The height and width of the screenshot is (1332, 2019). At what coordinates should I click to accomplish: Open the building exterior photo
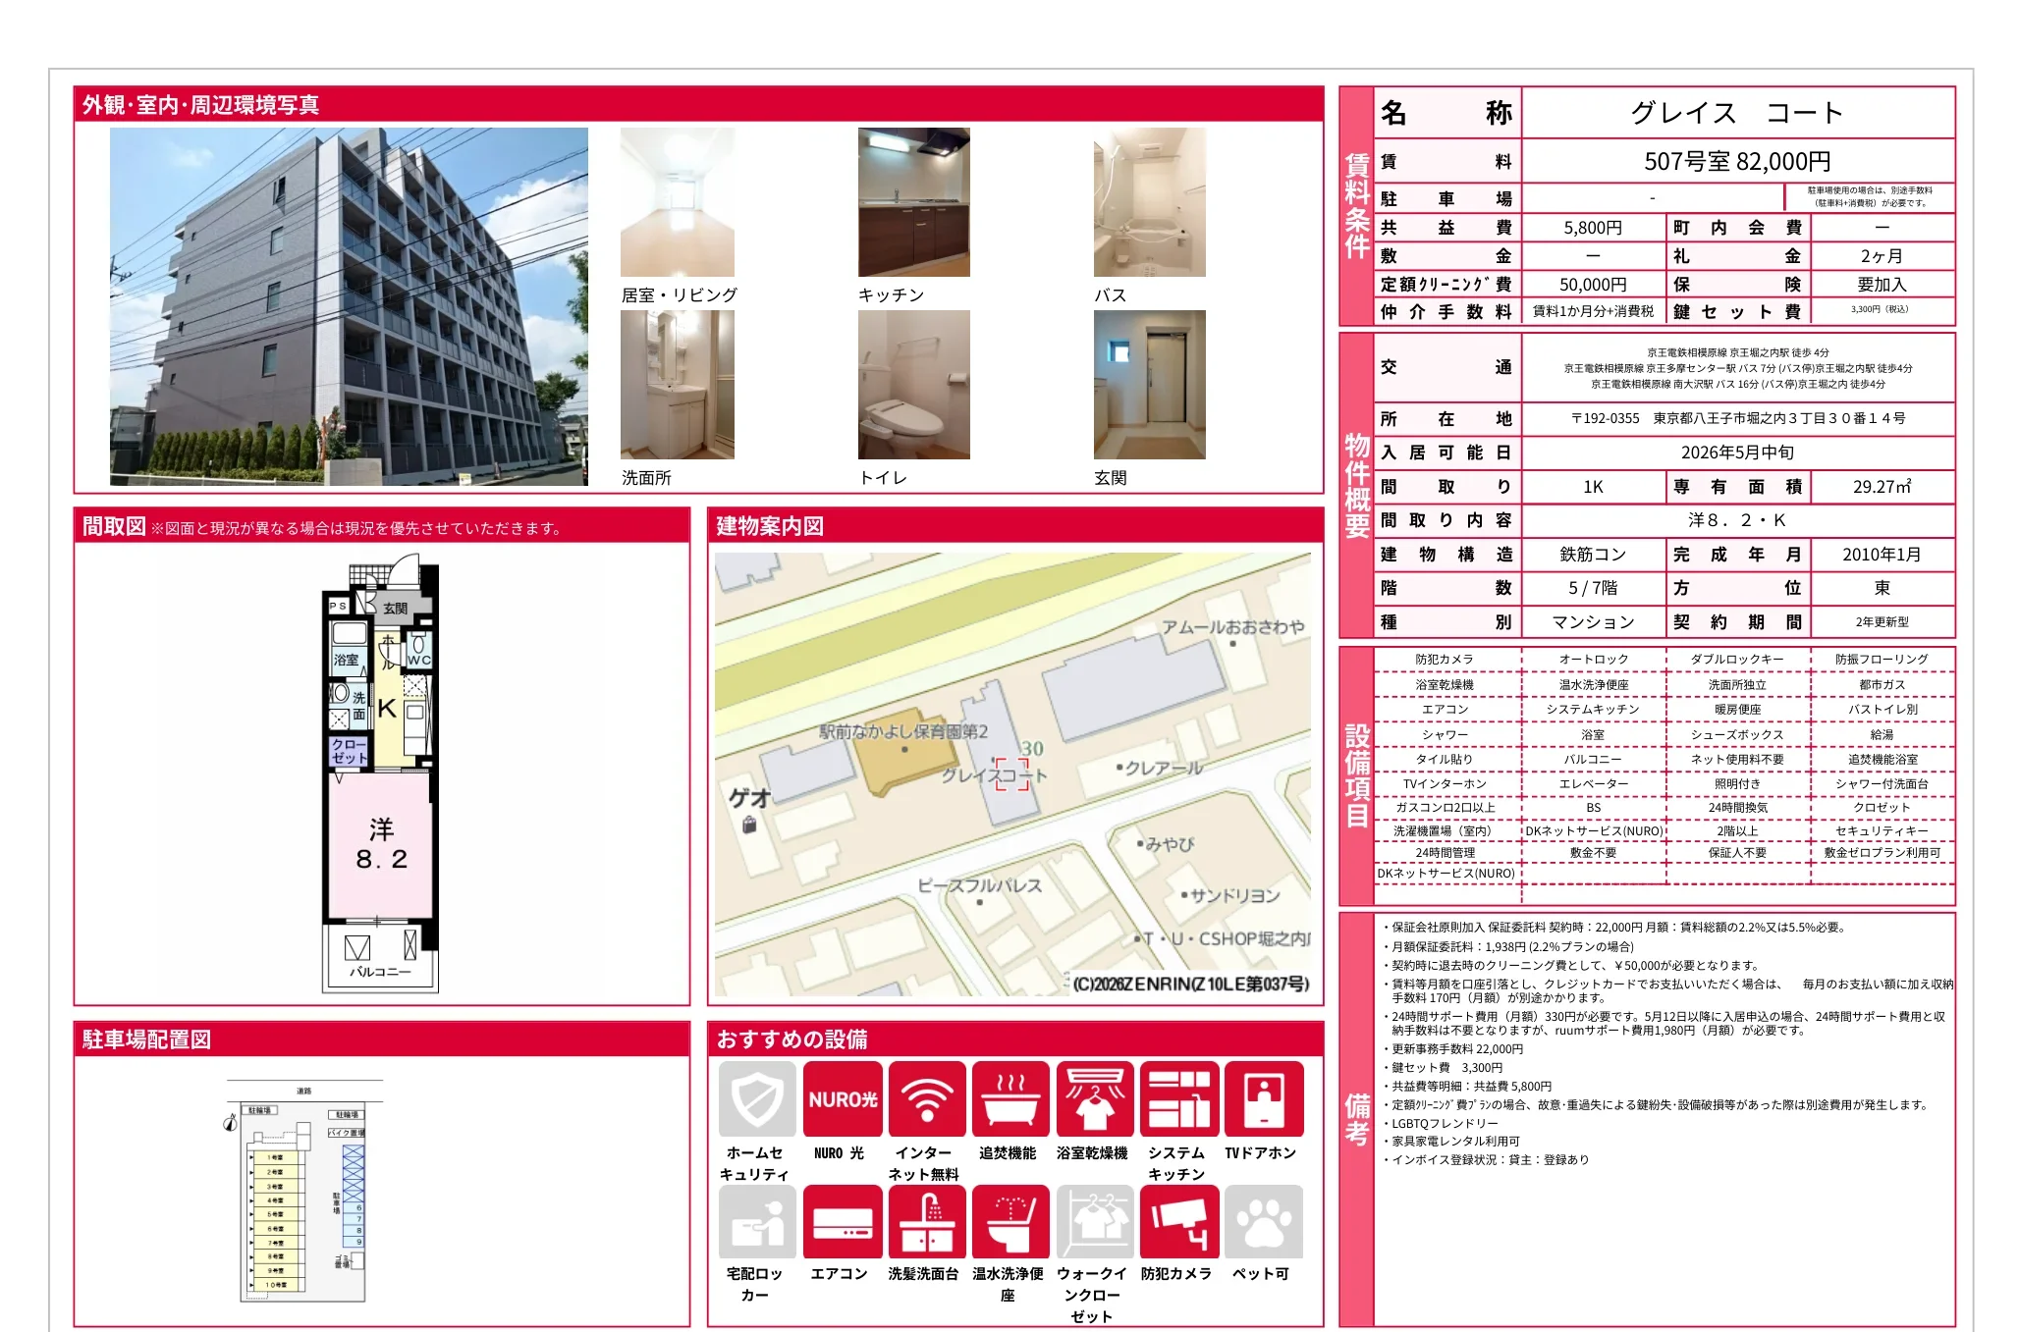[349, 306]
